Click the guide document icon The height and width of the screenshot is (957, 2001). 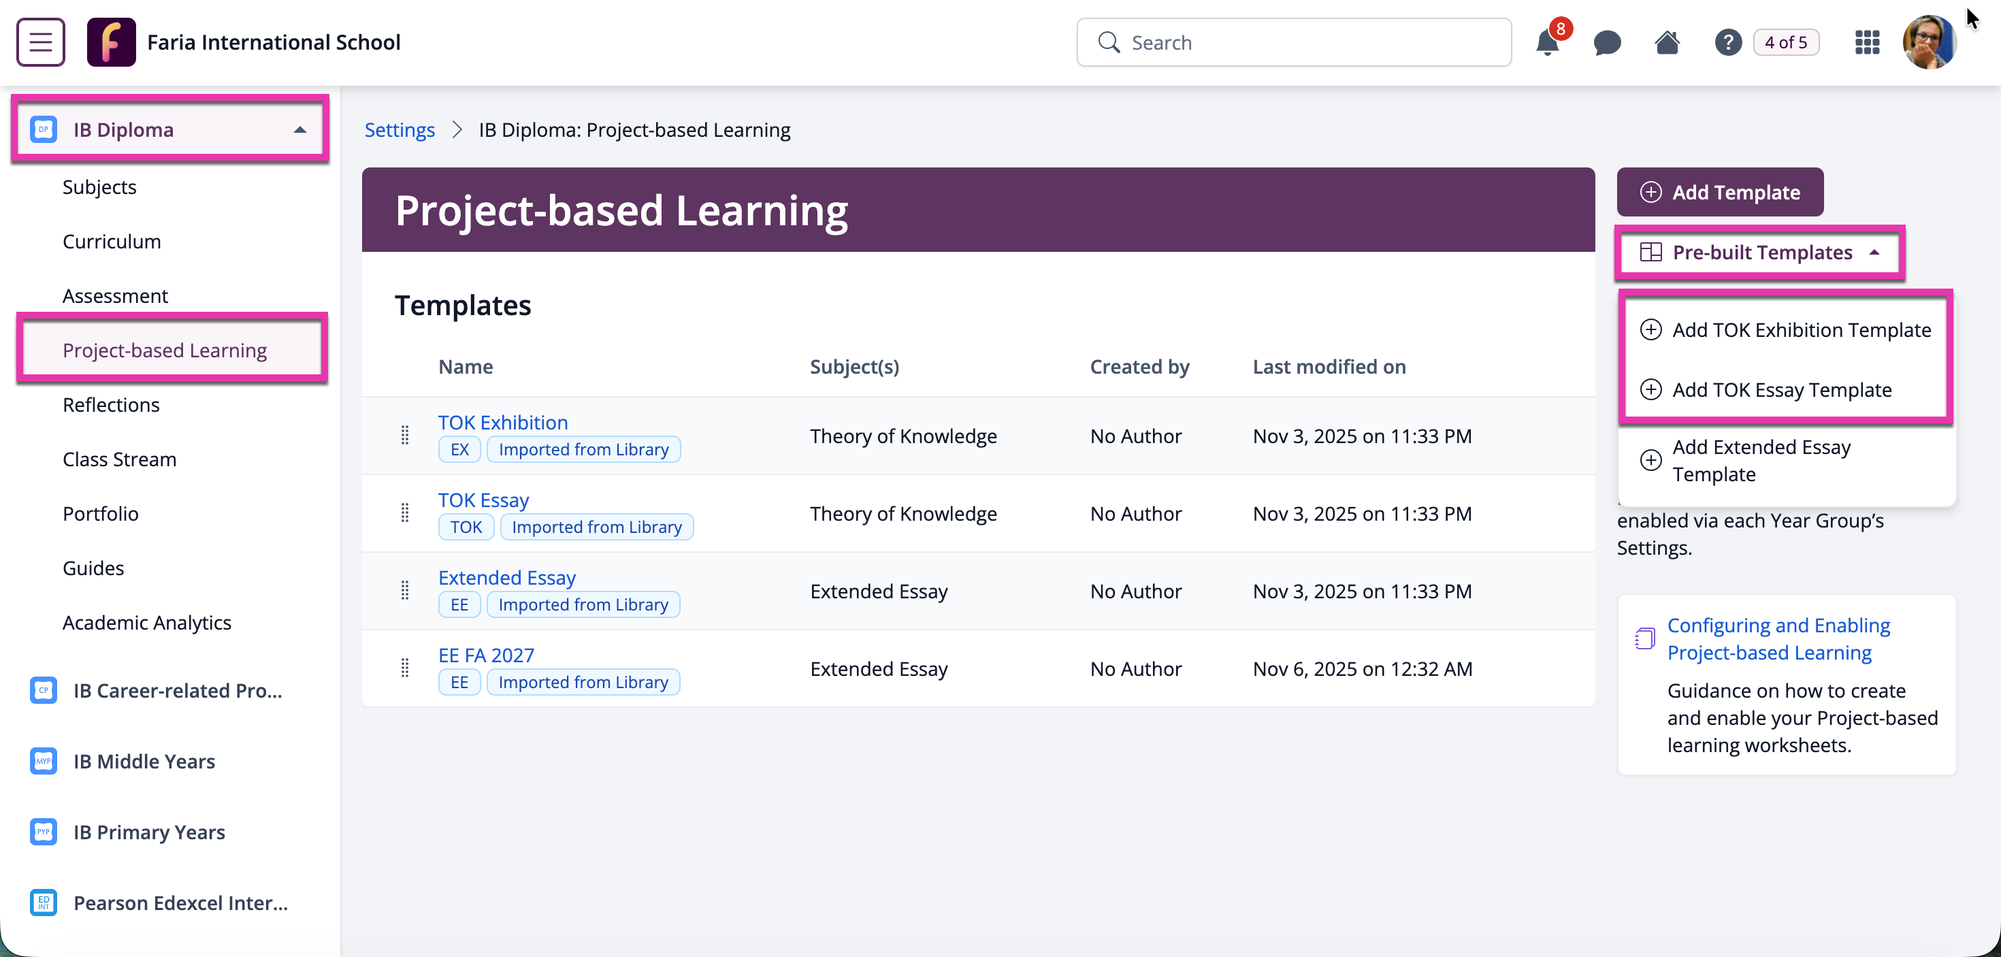(x=1644, y=638)
